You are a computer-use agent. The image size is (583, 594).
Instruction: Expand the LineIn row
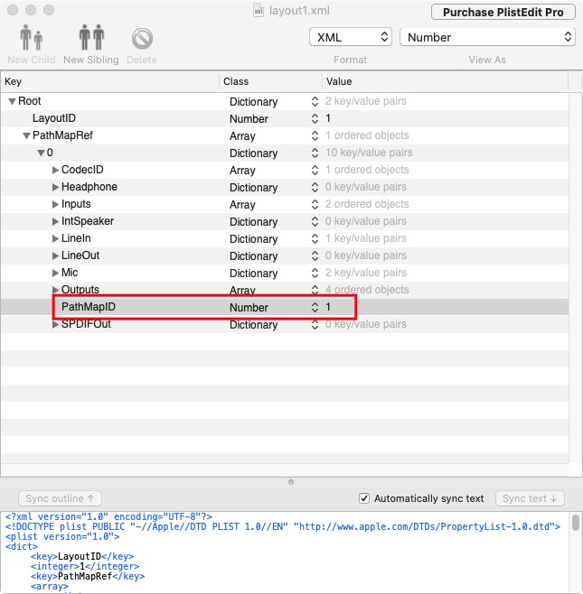tap(55, 238)
